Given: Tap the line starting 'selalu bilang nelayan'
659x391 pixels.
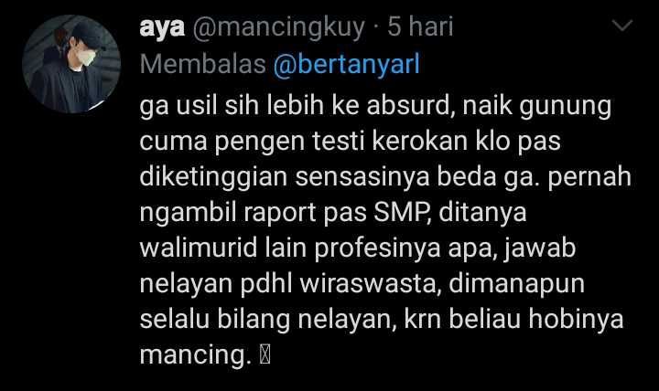Looking at the screenshot, I should click(381, 320).
